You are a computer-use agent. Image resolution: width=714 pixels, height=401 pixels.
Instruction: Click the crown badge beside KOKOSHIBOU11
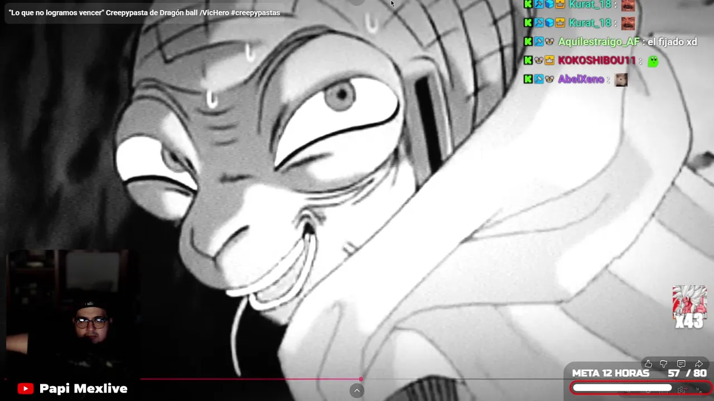click(549, 61)
